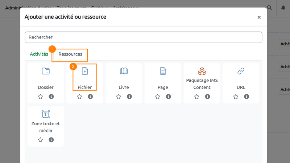Image resolution: width=290 pixels, height=163 pixels.
Task: Show info about Paquetage IMS Content
Action: 207,97
